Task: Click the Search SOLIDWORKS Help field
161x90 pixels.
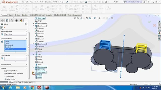Action: click(x=134, y=2)
